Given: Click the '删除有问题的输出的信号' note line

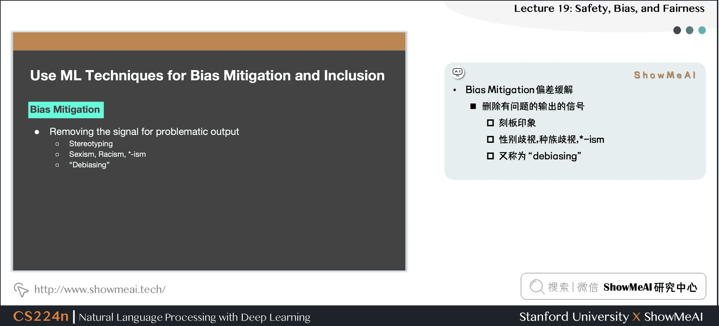Looking at the screenshot, I should pyautogui.click(x=533, y=106).
